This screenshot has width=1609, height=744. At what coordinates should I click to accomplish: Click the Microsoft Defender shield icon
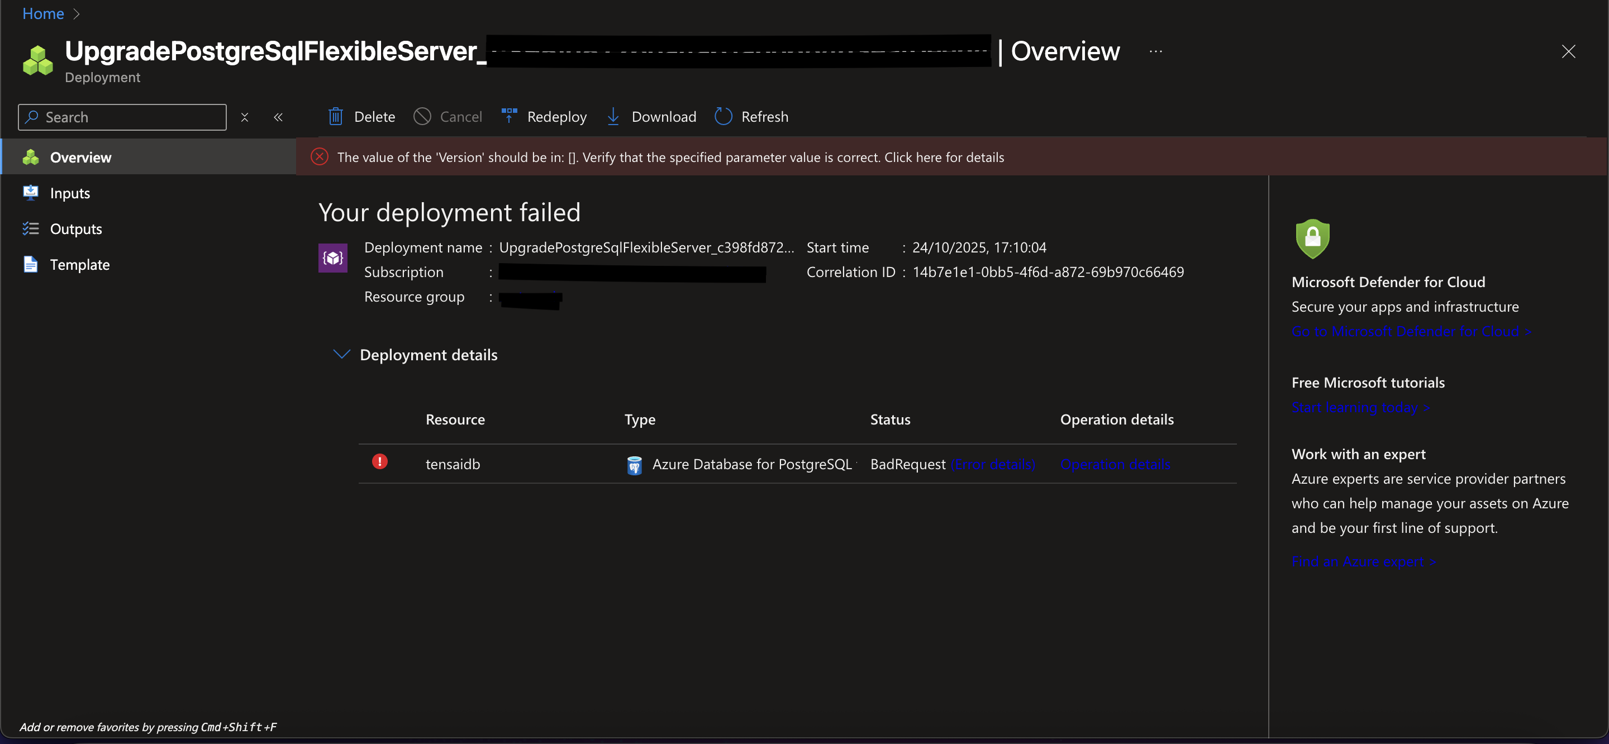pyautogui.click(x=1312, y=239)
